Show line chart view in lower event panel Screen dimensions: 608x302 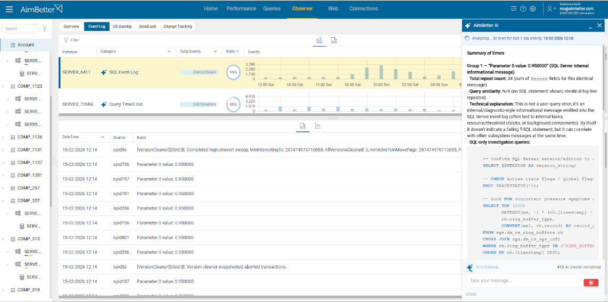(x=318, y=126)
